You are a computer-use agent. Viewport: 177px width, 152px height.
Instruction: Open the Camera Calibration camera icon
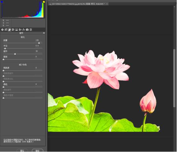coord(27,30)
